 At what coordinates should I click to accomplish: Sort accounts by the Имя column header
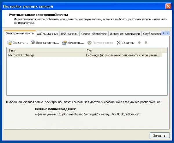(x=46, y=51)
